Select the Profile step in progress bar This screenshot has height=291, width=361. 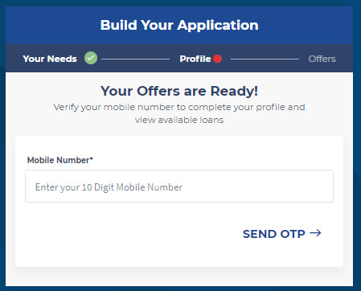click(195, 59)
